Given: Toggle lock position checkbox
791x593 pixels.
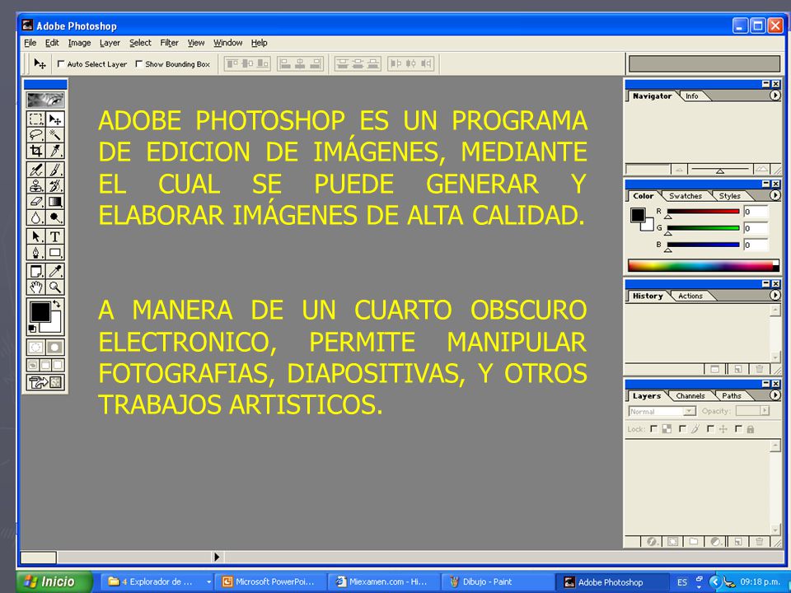Looking at the screenshot, I should point(710,429).
